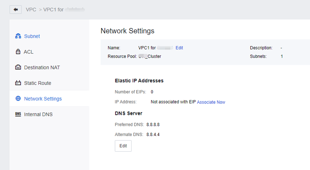Click VPC1 breadcrumb entry

(x=64, y=9)
